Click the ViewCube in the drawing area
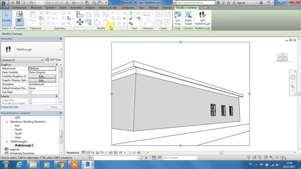Image resolution: width=301 pixels, height=169 pixels. (x=282, y=57)
